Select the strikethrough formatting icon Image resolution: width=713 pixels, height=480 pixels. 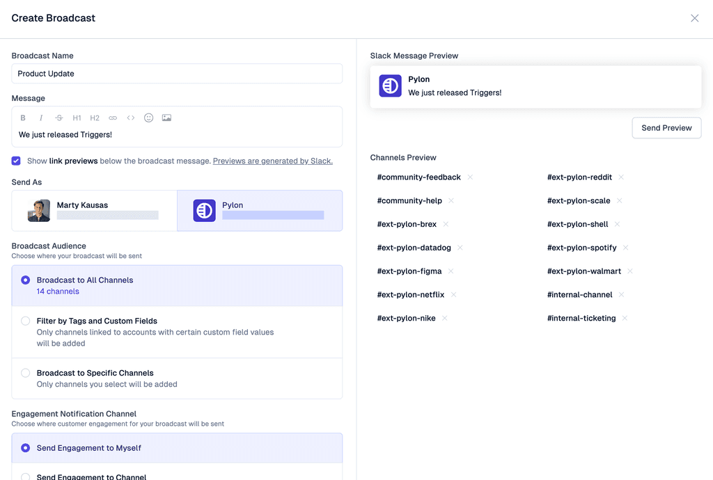point(59,118)
